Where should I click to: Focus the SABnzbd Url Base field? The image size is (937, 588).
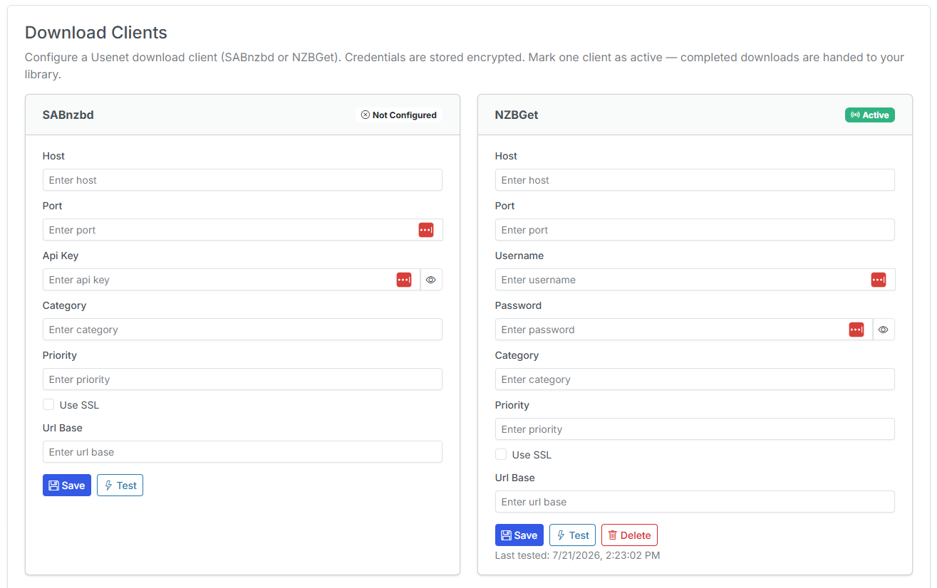pos(242,452)
